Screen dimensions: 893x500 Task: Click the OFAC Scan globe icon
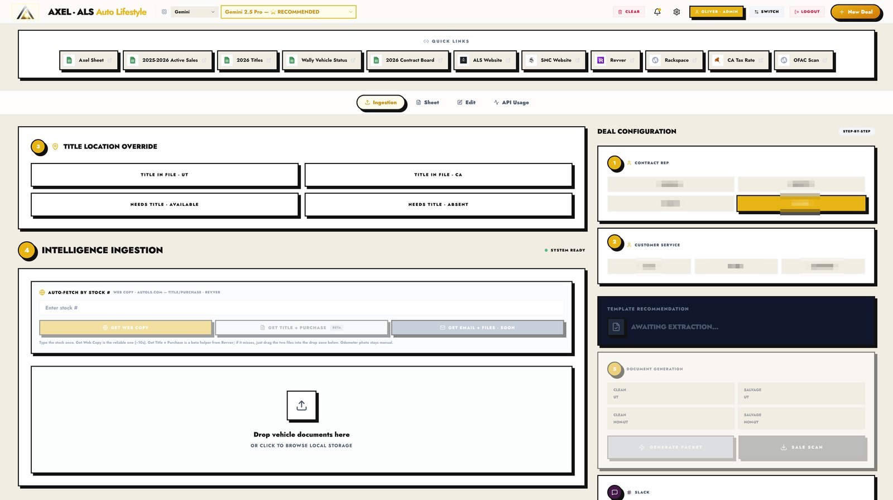pos(784,60)
